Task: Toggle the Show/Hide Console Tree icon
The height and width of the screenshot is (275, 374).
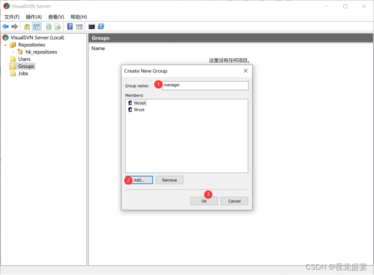Action: [36, 27]
